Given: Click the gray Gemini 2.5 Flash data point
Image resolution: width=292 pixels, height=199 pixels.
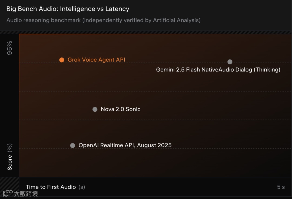Looking at the screenshot, I should [x=230, y=62].
